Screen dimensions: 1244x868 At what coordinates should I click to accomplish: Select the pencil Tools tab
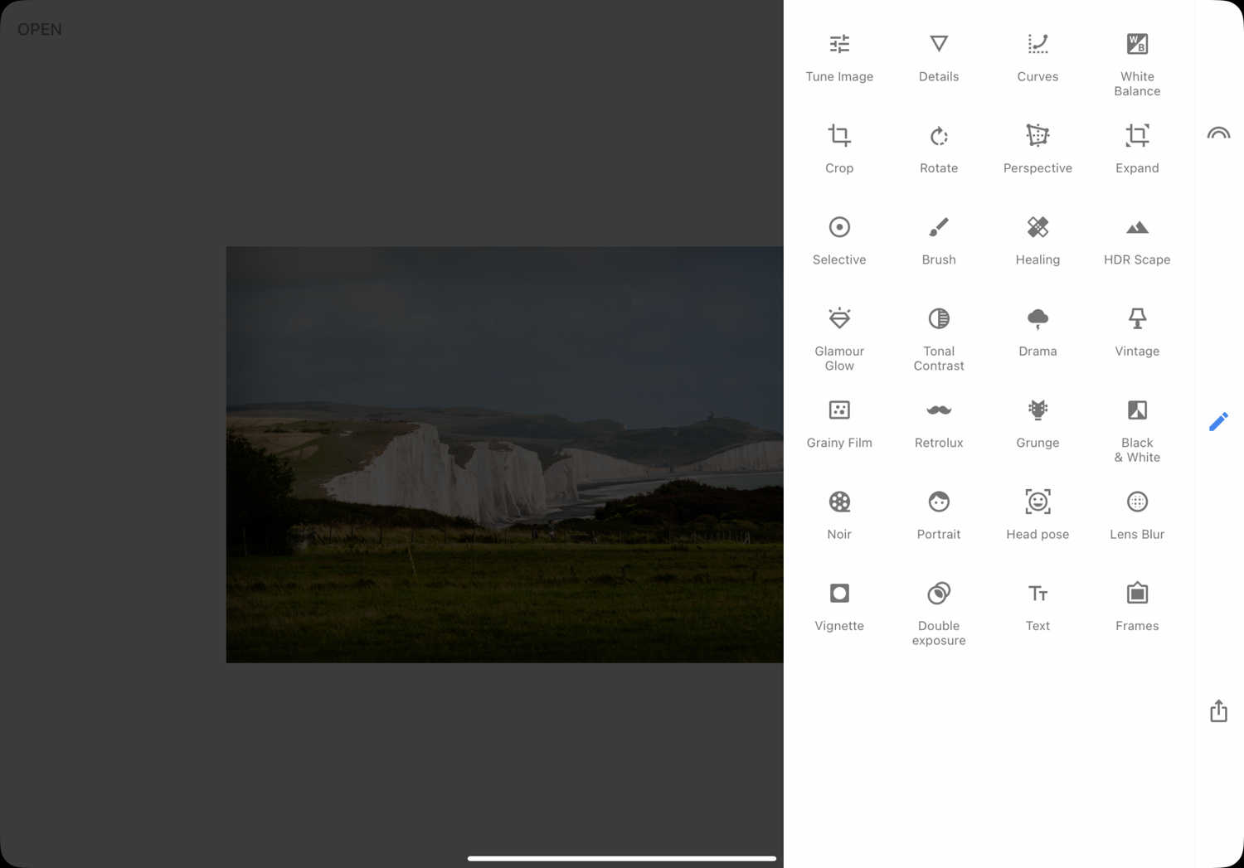[x=1218, y=422]
